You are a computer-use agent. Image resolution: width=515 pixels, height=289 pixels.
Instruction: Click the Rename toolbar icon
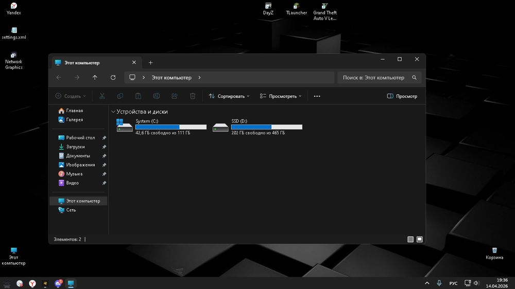pos(157,96)
